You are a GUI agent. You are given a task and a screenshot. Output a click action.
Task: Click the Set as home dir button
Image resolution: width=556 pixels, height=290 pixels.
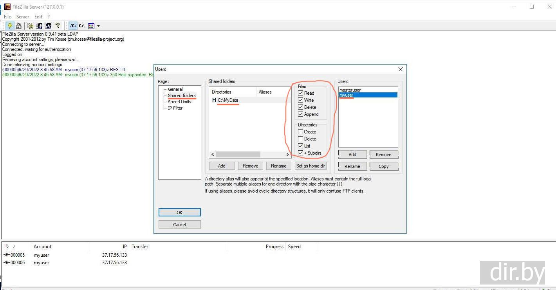310,166
